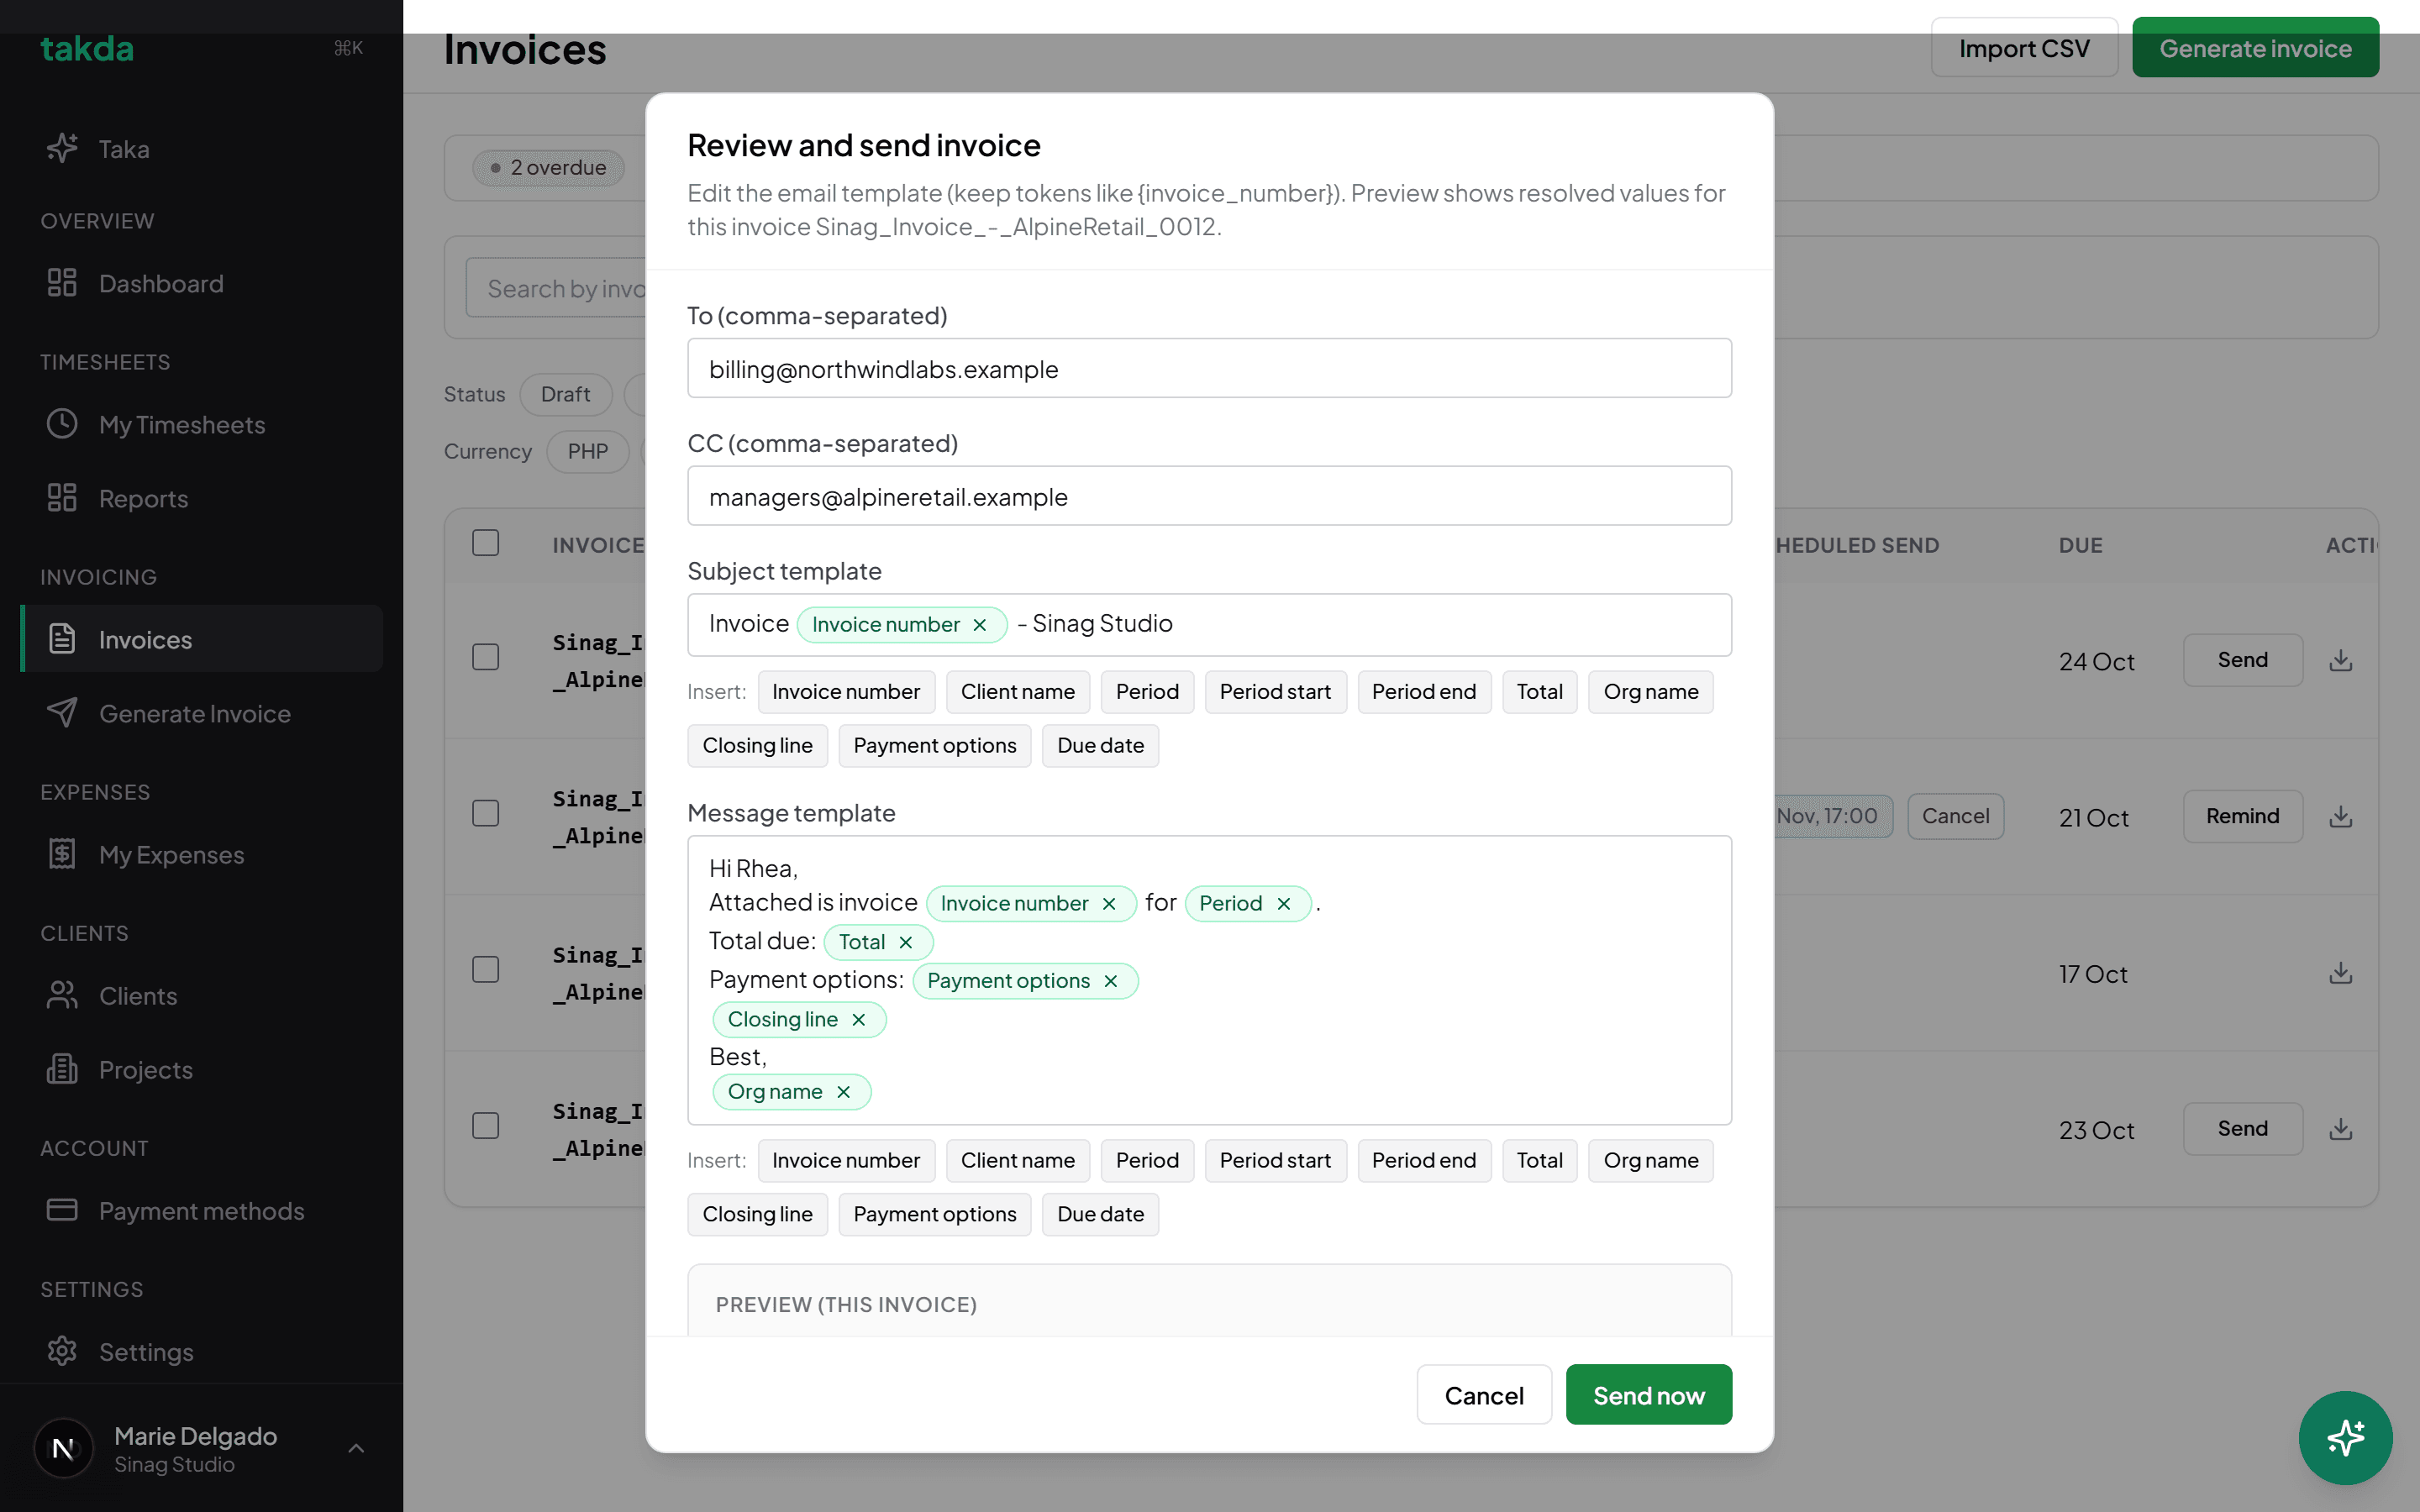Viewport: 2420px width, 1512px height.
Task: Open Reports in the sidebar
Action: (202, 498)
